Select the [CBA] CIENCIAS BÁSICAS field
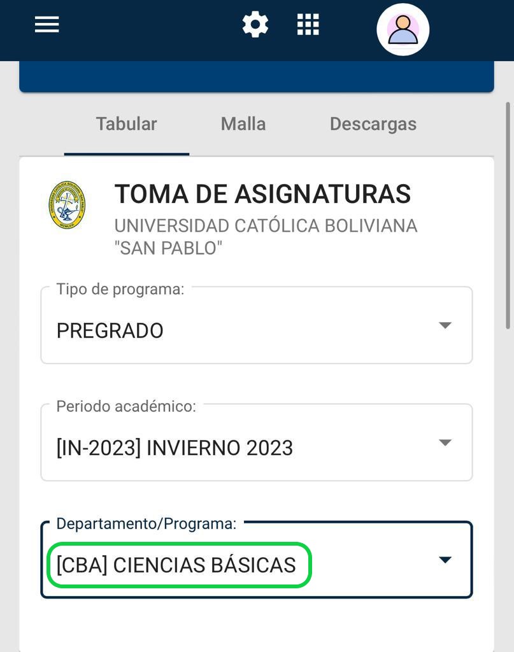This screenshot has height=652, width=514. 176,565
